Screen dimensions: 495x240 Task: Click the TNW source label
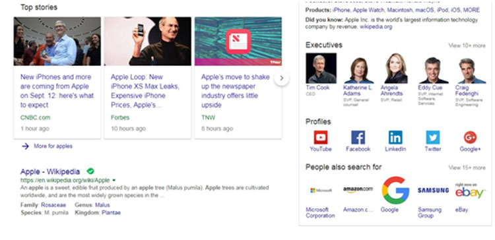(x=208, y=117)
